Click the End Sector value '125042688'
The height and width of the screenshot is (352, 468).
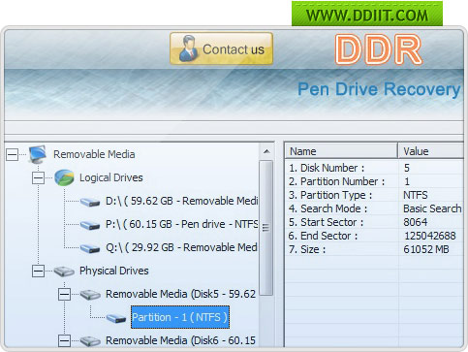[430, 236]
